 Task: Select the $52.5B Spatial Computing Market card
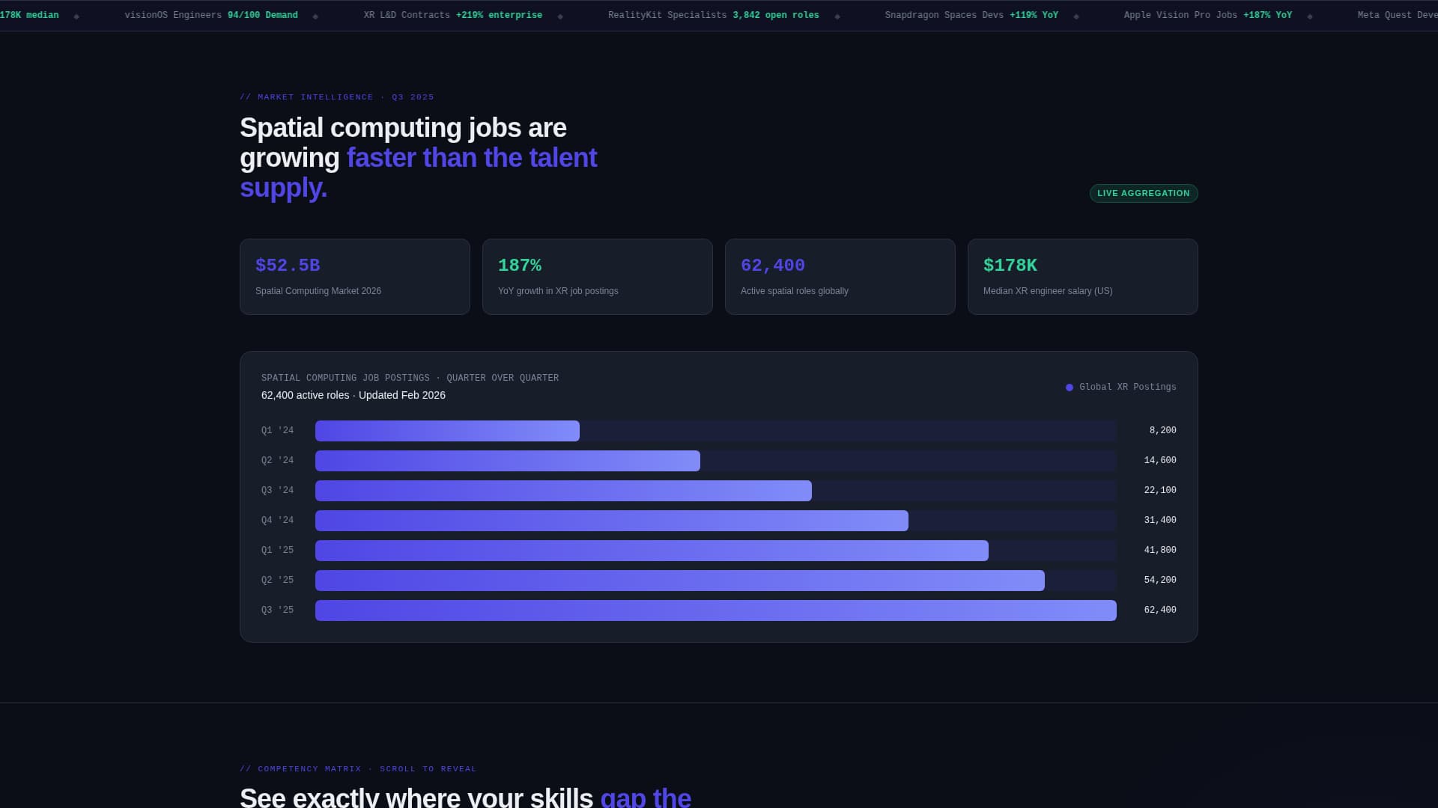click(355, 277)
